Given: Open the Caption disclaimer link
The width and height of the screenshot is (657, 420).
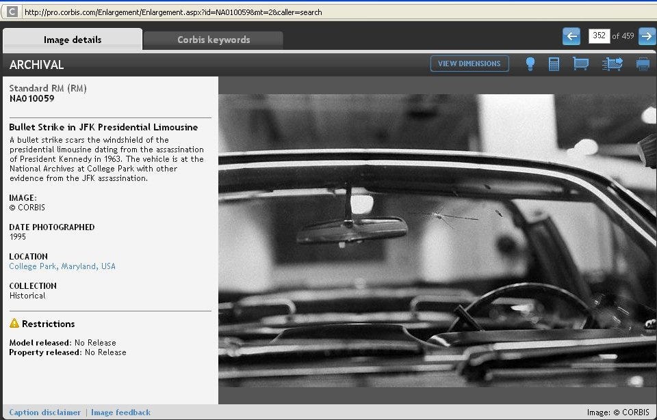Looking at the screenshot, I should click(x=45, y=412).
